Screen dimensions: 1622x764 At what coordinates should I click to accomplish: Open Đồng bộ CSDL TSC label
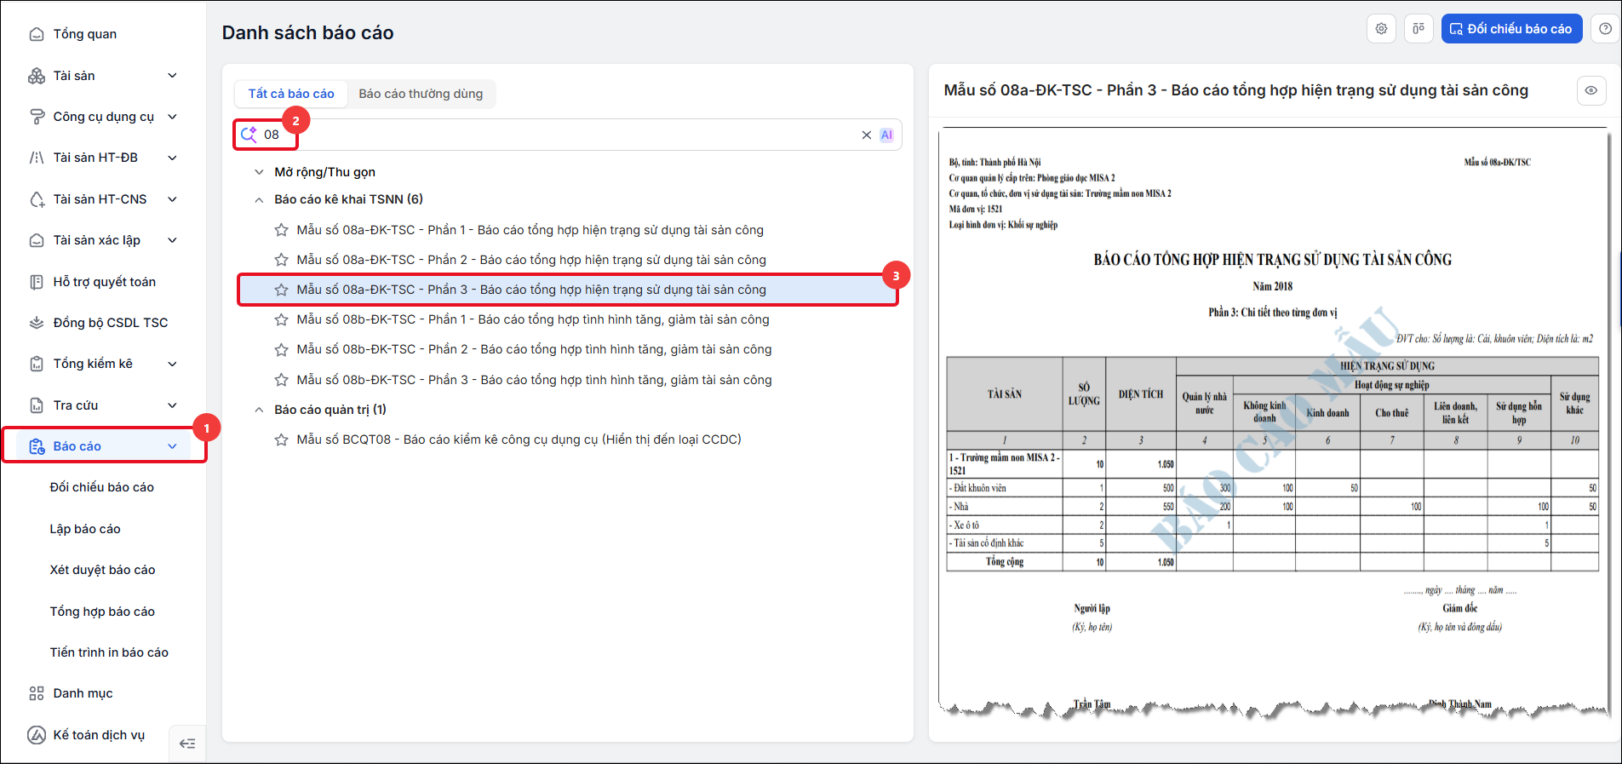click(x=111, y=323)
